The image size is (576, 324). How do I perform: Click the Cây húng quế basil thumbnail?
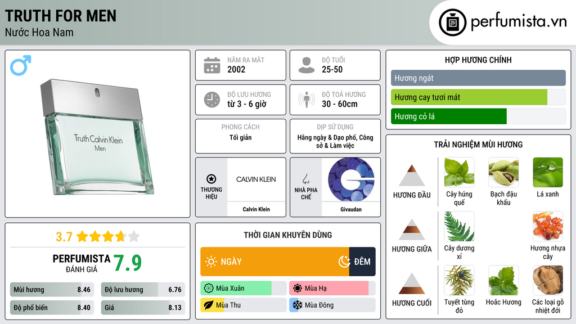click(x=459, y=172)
